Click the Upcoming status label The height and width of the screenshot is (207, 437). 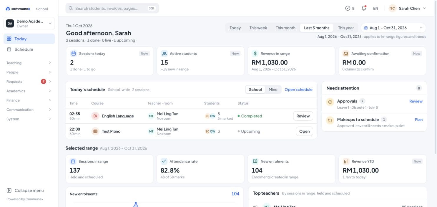point(249,131)
